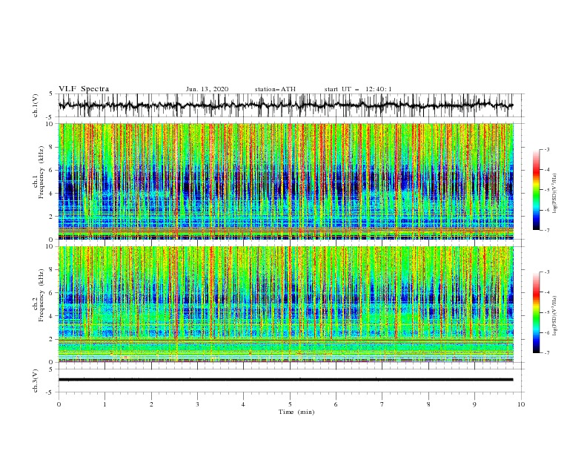
Task: Click the 'ch.3(V)' waveform axis label
Action: click(36, 381)
